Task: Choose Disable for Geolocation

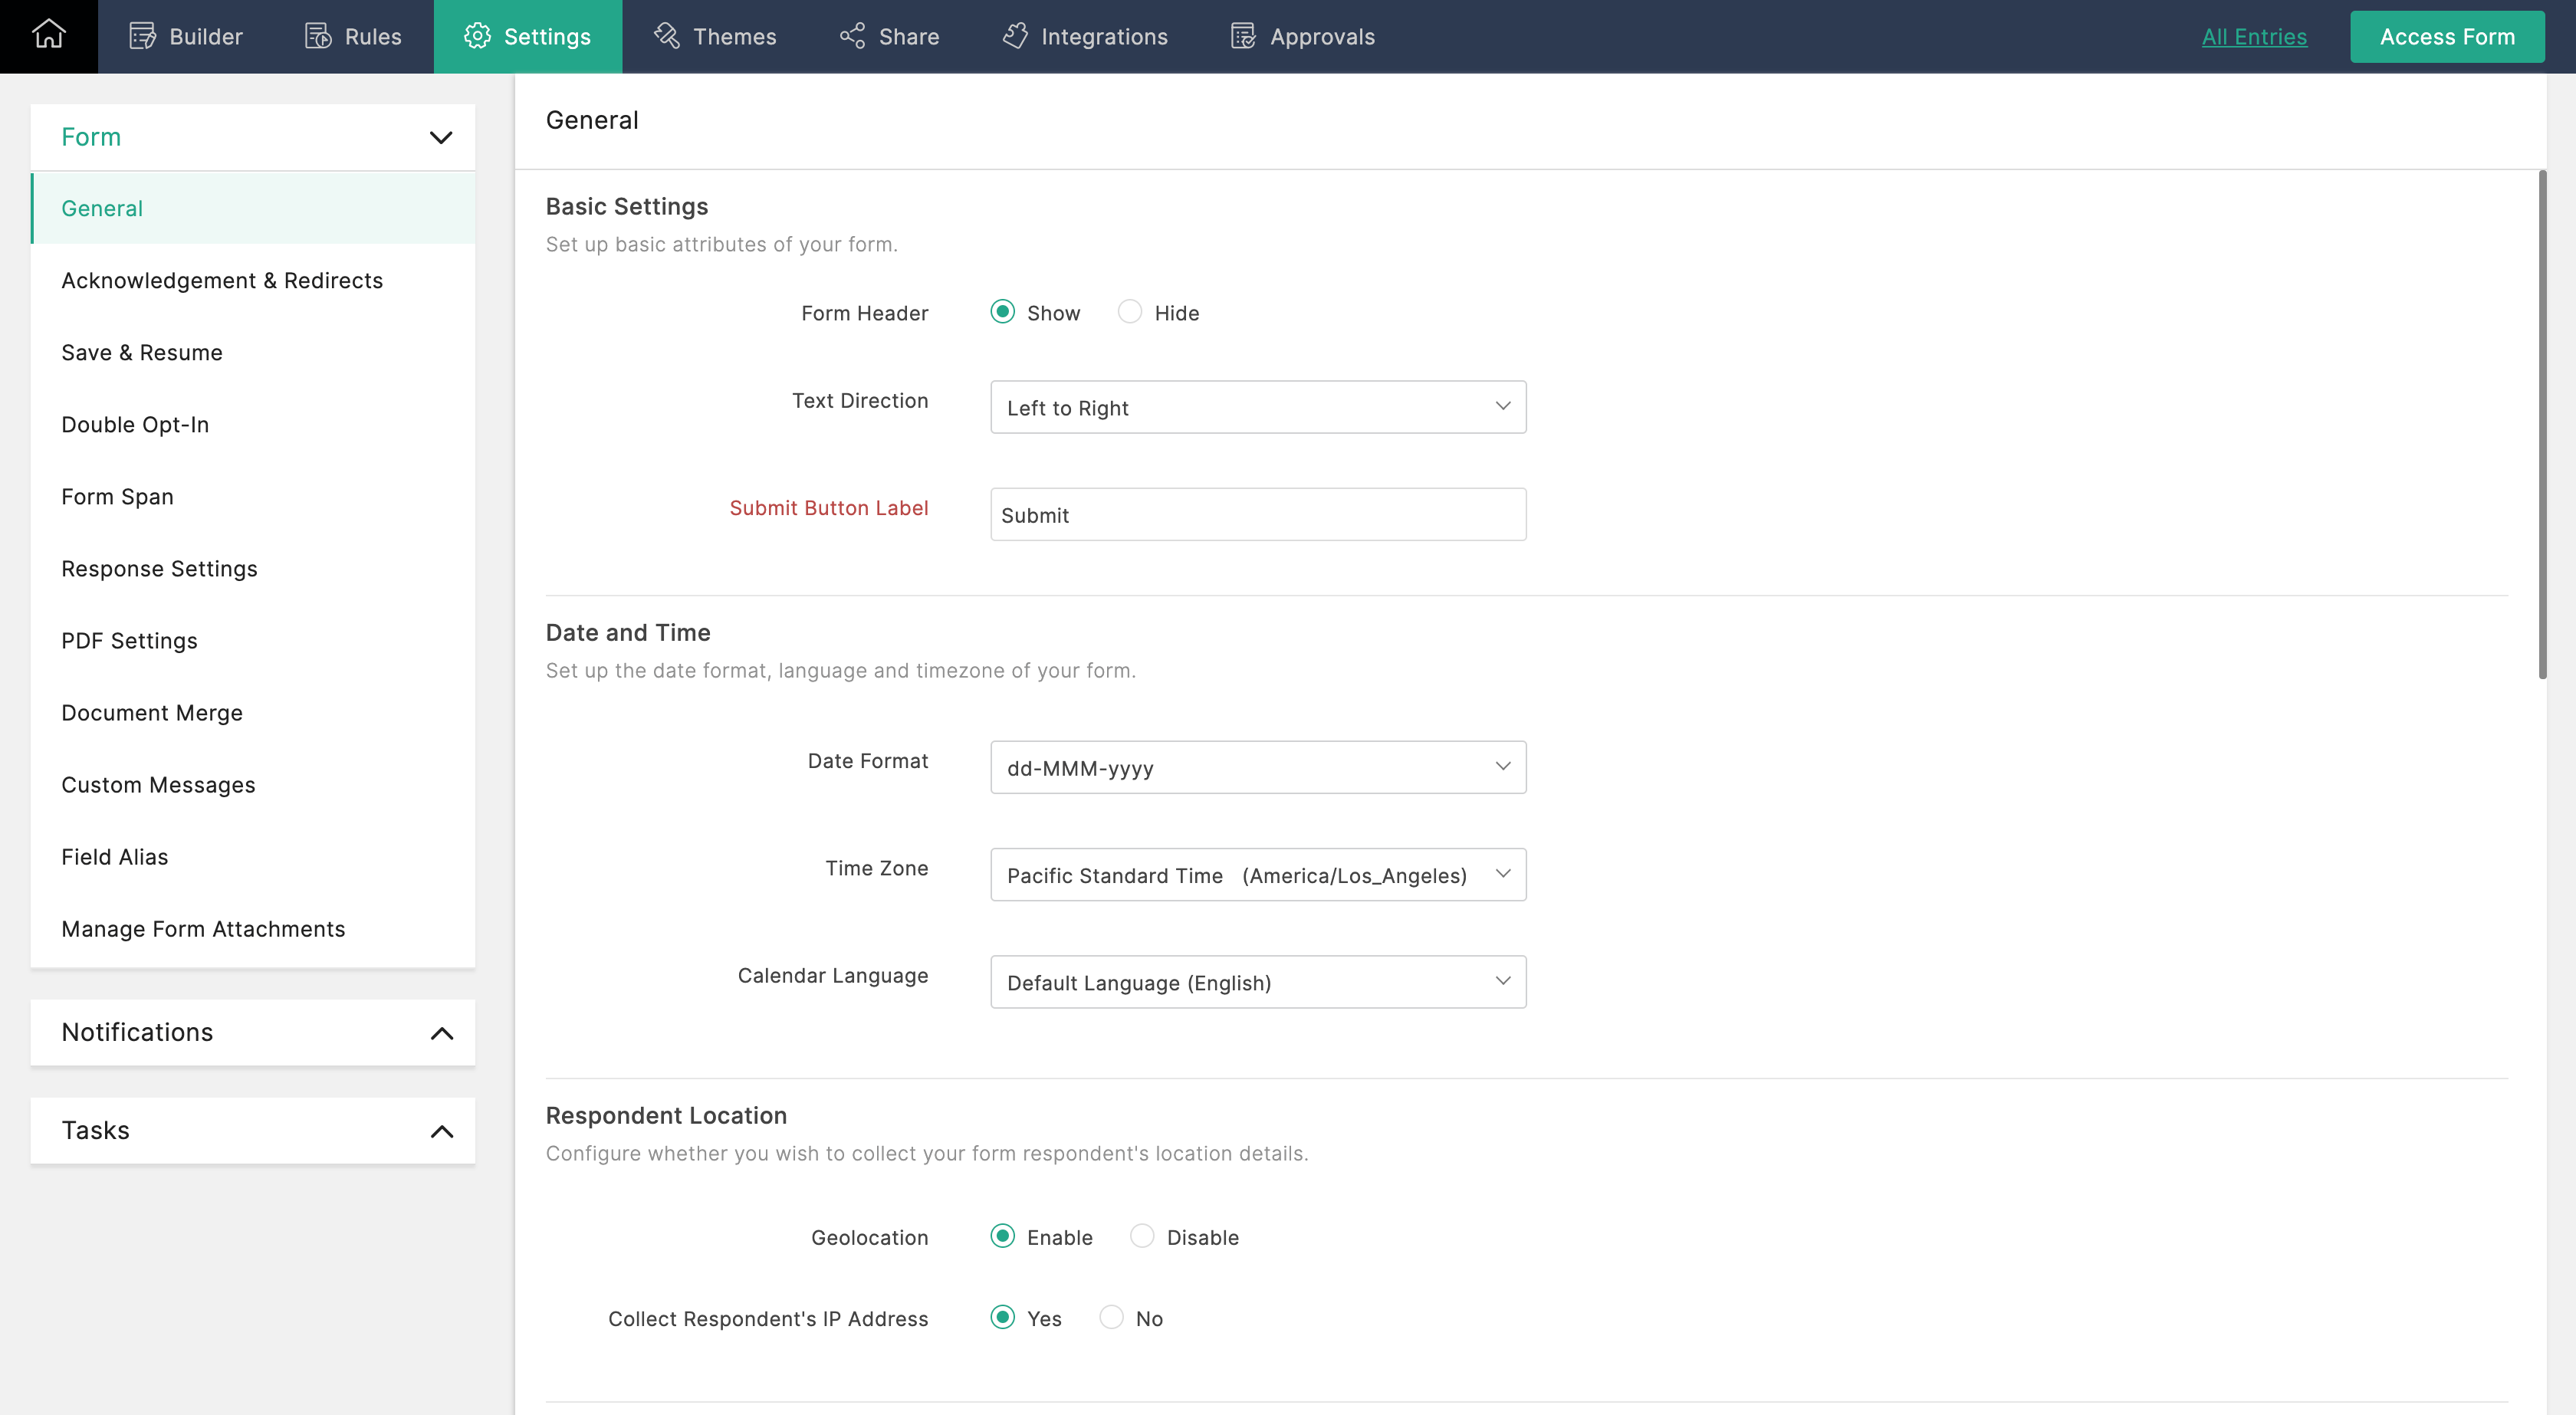Action: [1142, 1236]
